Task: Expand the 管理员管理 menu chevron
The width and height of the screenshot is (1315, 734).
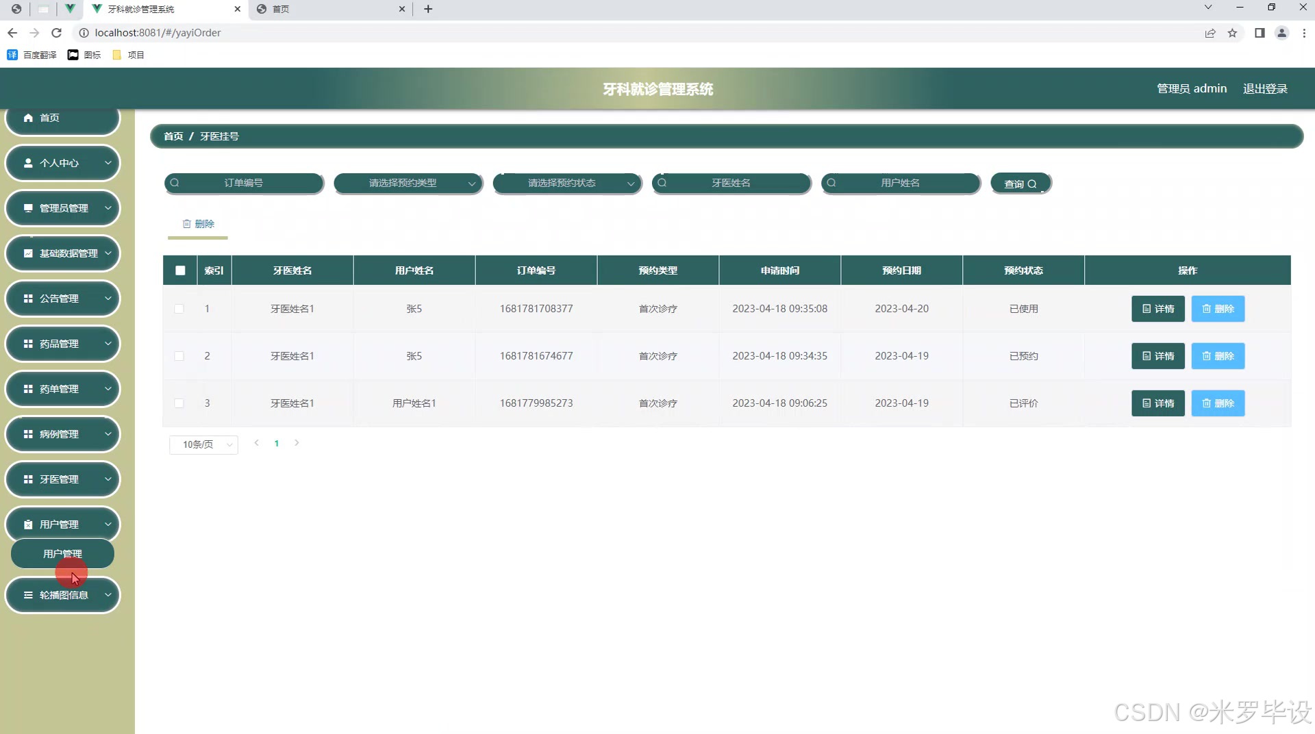Action: [x=108, y=208]
